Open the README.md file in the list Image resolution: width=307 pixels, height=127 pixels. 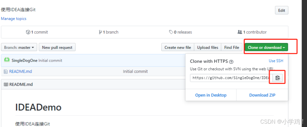click(21, 72)
